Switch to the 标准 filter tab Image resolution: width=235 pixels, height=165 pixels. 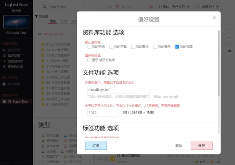[64, 21]
